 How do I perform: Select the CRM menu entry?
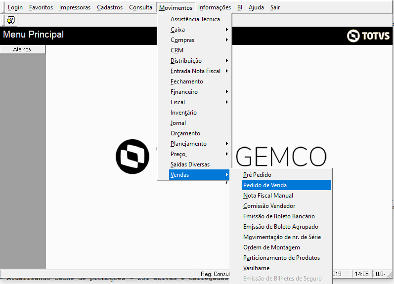(200, 50)
